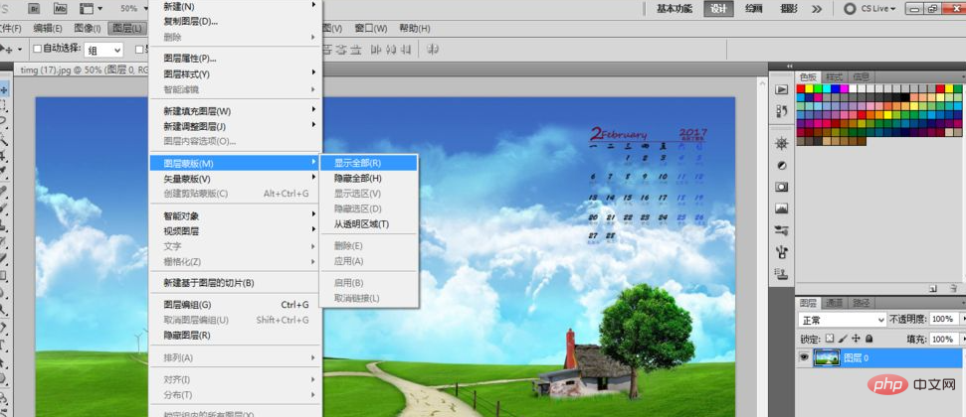This screenshot has height=417, width=966.
Task: Open the Clone Source icon in the dock
Action: [x=782, y=251]
